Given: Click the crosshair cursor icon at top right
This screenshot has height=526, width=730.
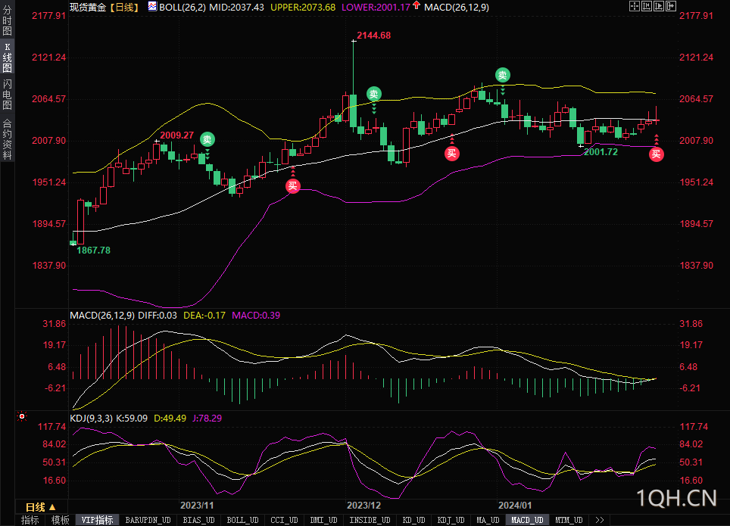Looking at the screenshot, I should [x=635, y=6].
